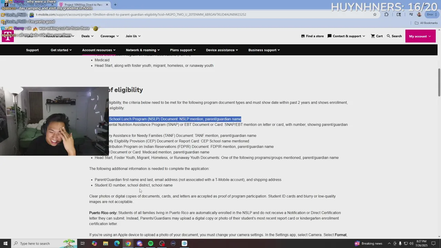Open the dark striped app left of teal icon

click(173, 244)
